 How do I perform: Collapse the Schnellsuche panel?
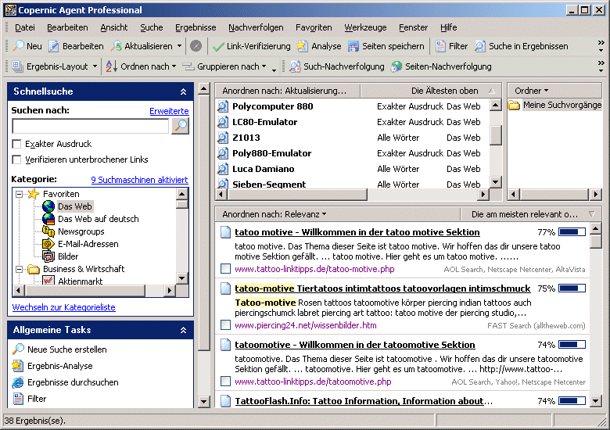183,91
